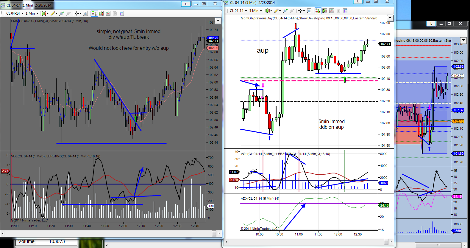Click red 102.69 price marker on 1 Min scale
Image resolution: width=470 pixels, height=248 pixels.
tap(213, 48)
